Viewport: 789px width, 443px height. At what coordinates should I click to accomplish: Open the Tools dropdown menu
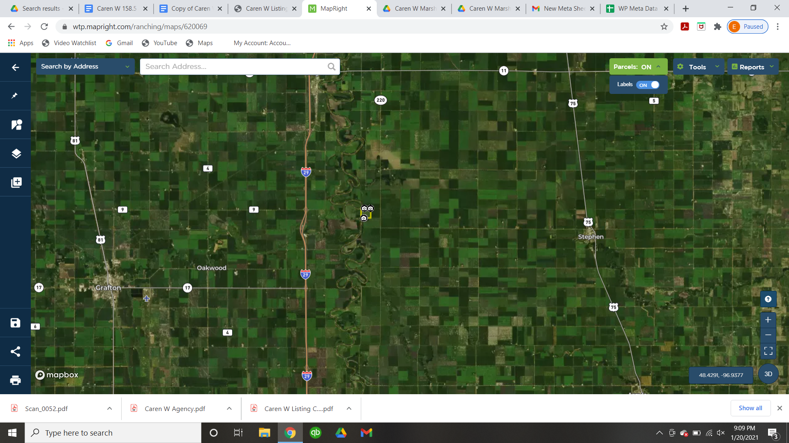coord(698,67)
